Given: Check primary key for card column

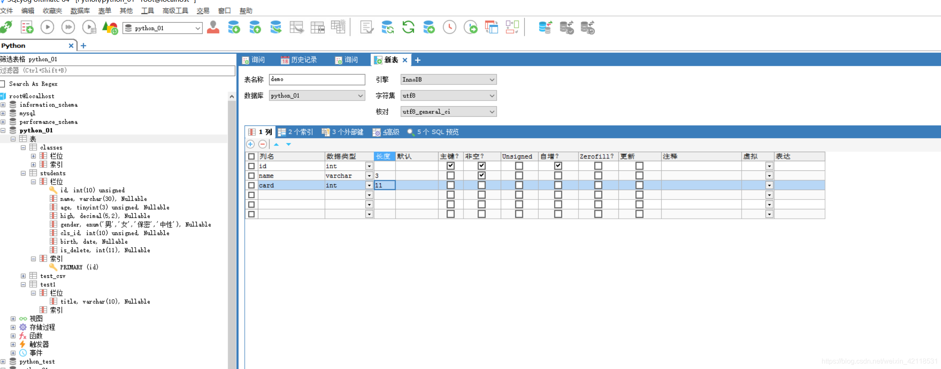Looking at the screenshot, I should point(450,185).
